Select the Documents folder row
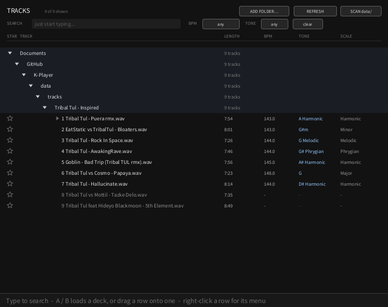The height and width of the screenshot is (307, 388). point(194,53)
